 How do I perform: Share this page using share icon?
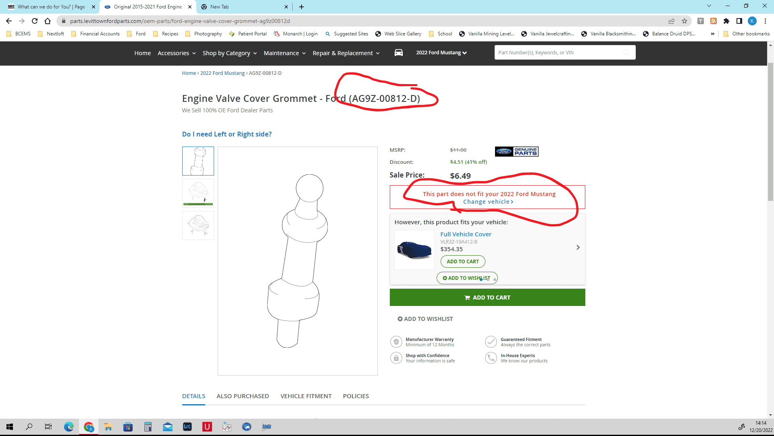(672, 21)
